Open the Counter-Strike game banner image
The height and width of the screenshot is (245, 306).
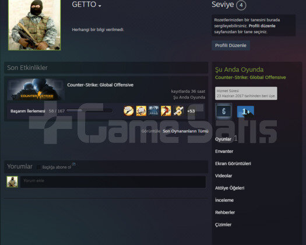36,90
